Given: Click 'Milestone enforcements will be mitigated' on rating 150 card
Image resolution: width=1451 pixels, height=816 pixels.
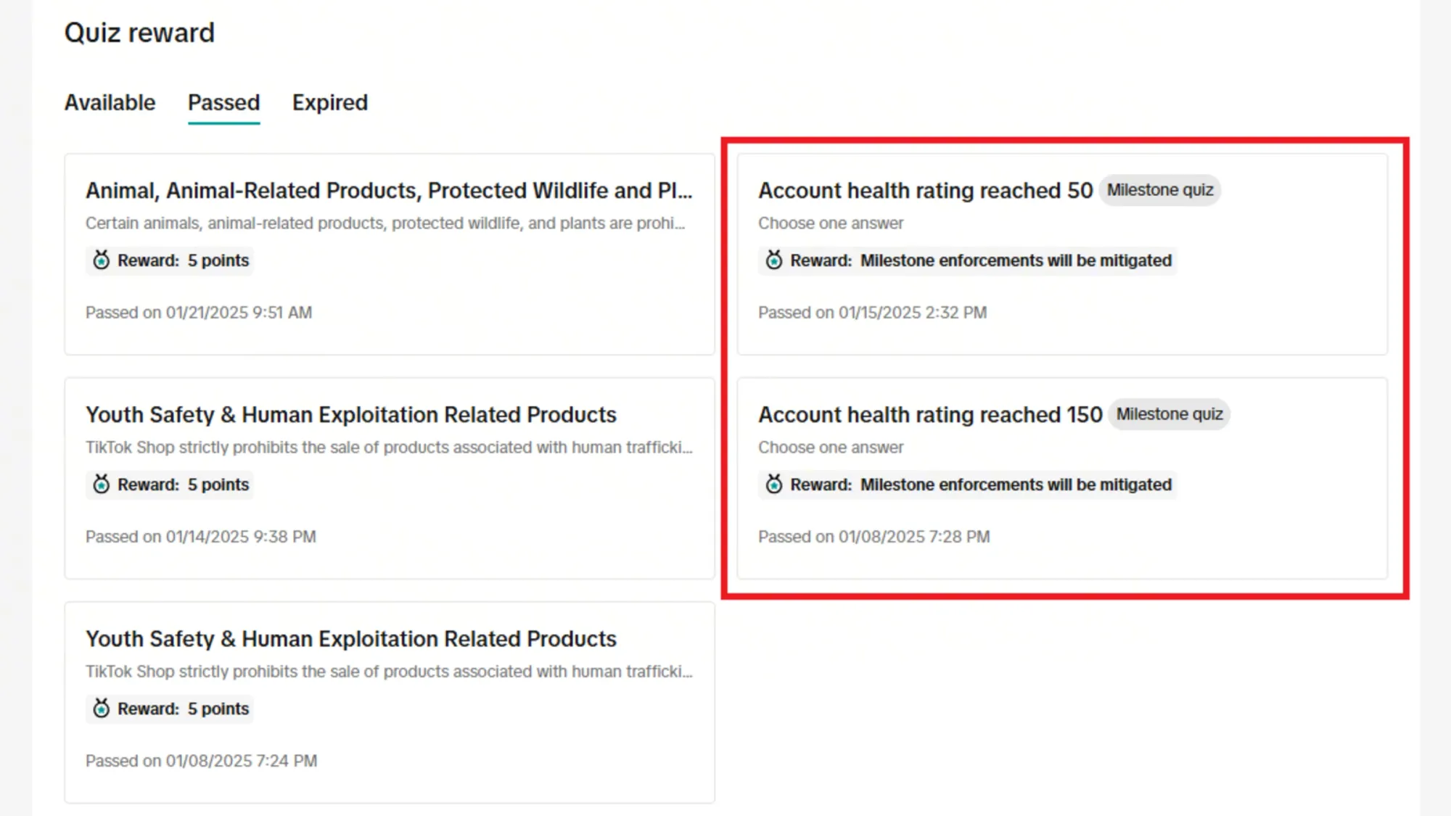Looking at the screenshot, I should click(1016, 485).
